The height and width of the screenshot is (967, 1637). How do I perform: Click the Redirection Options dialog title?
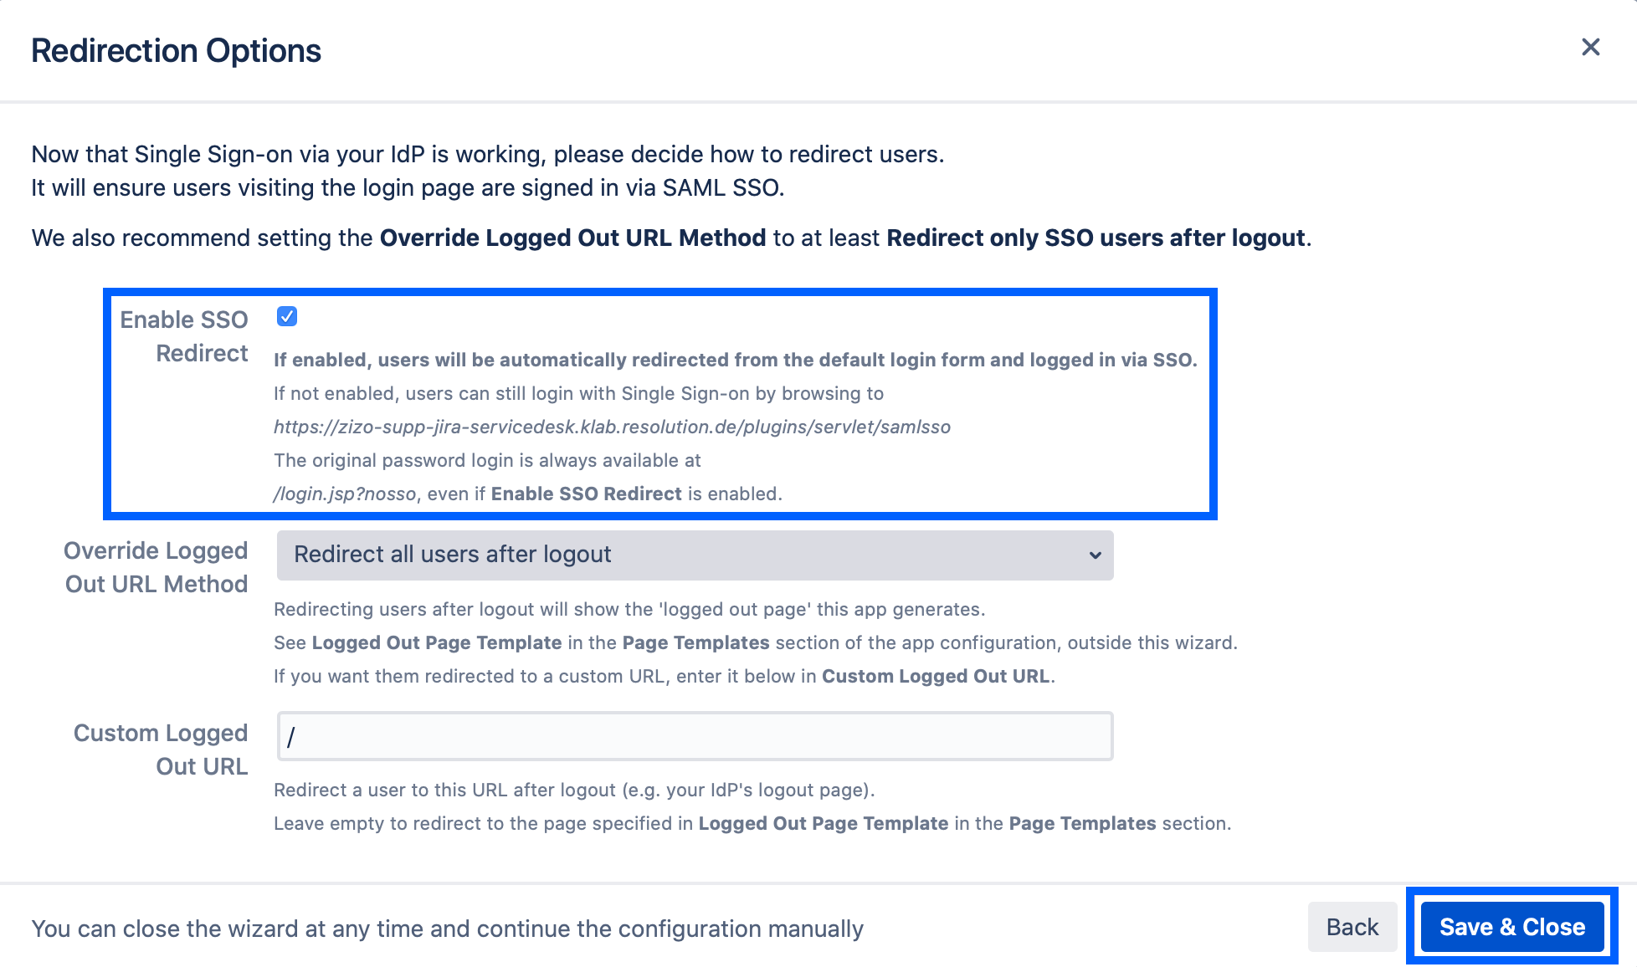(176, 51)
